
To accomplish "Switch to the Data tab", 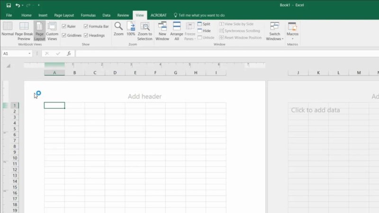I will (106, 15).
